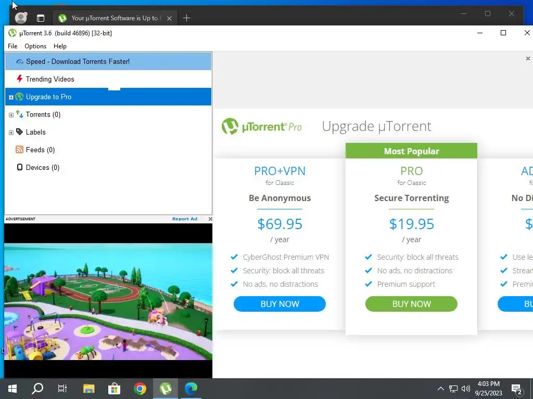Expand the Upgrade to Pro node
This screenshot has width=533, height=399.
coord(11,97)
